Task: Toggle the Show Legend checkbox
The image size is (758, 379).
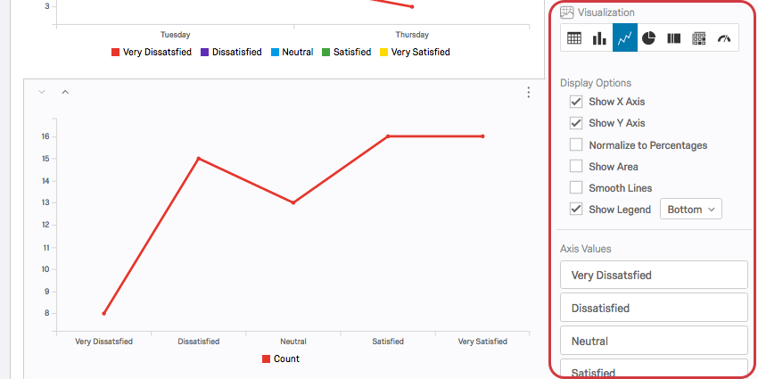Action: (576, 210)
